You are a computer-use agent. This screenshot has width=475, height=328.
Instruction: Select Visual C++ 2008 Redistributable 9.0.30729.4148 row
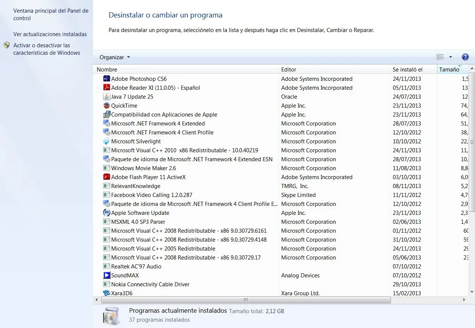coord(281,240)
